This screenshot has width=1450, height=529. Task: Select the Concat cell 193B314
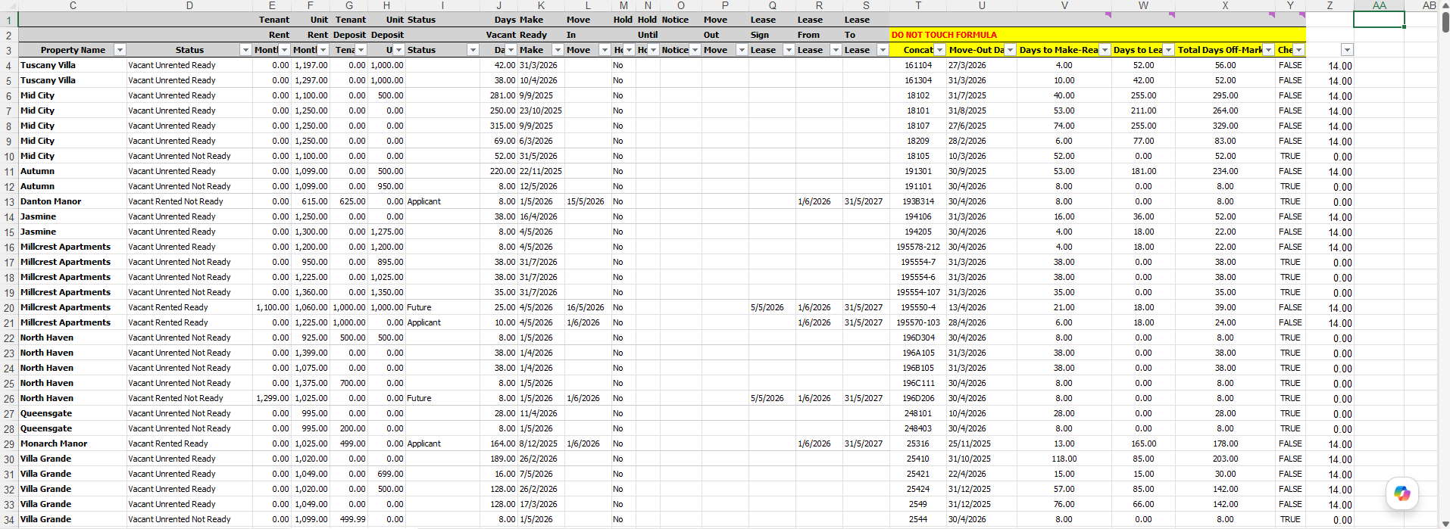(918, 201)
